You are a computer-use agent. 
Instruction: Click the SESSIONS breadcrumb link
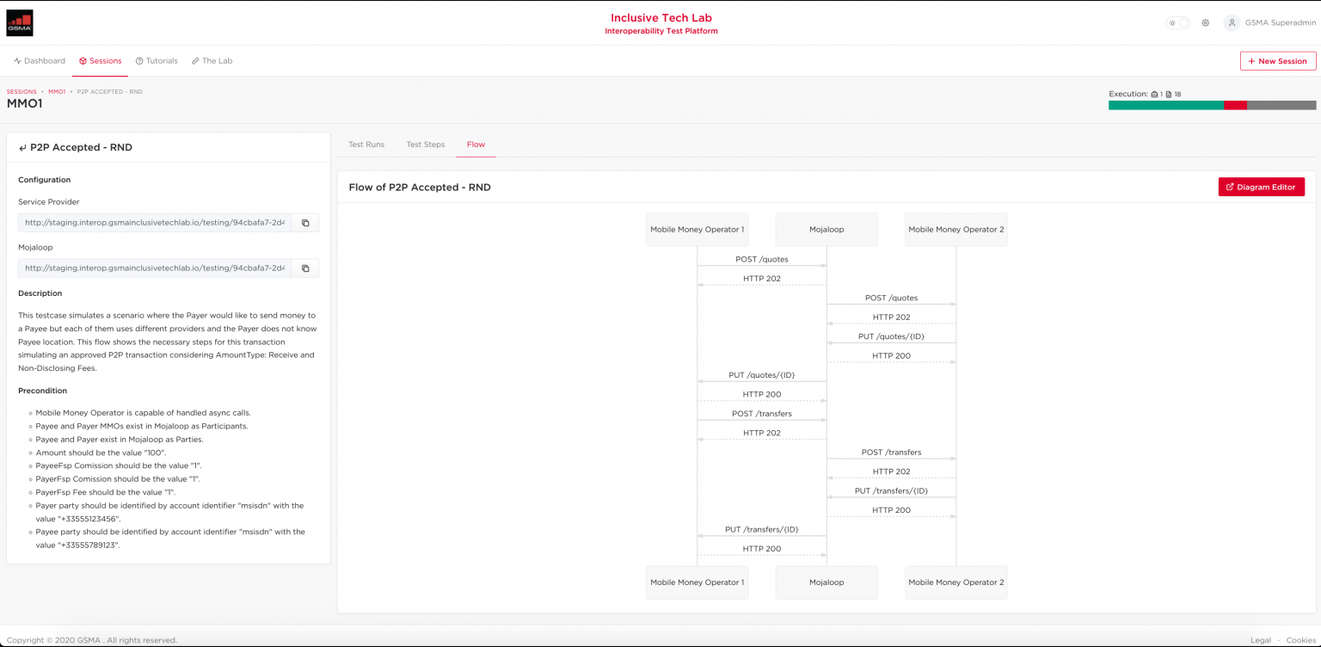click(22, 91)
